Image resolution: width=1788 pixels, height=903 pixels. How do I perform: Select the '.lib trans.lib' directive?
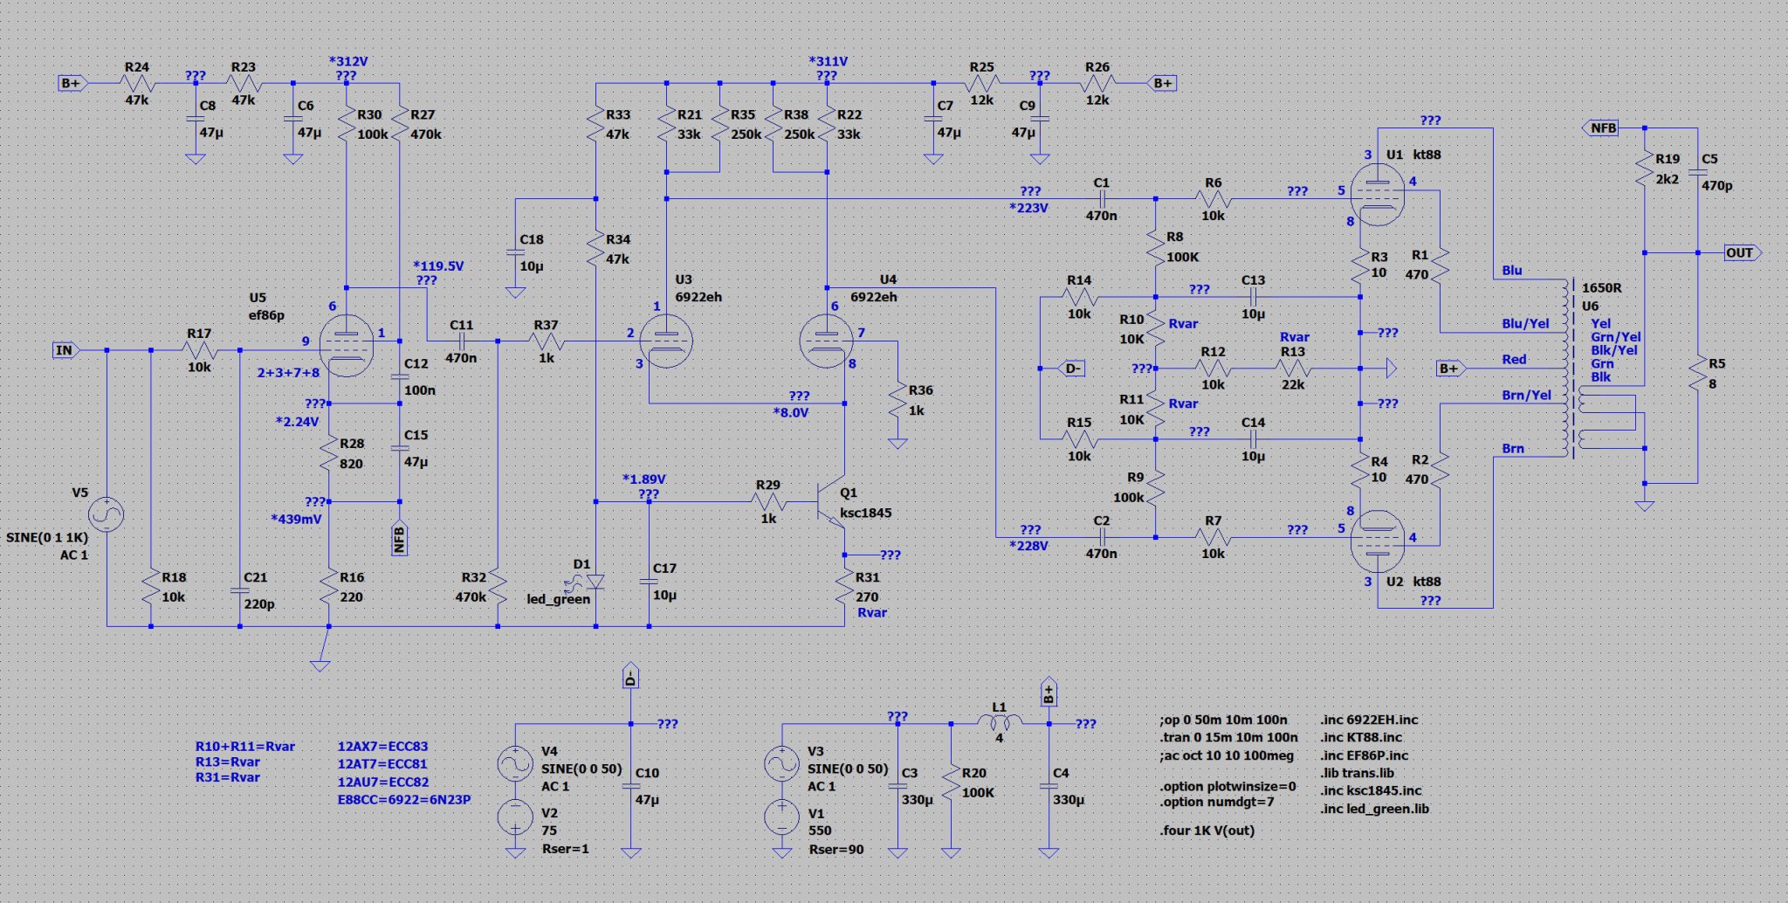[1357, 773]
